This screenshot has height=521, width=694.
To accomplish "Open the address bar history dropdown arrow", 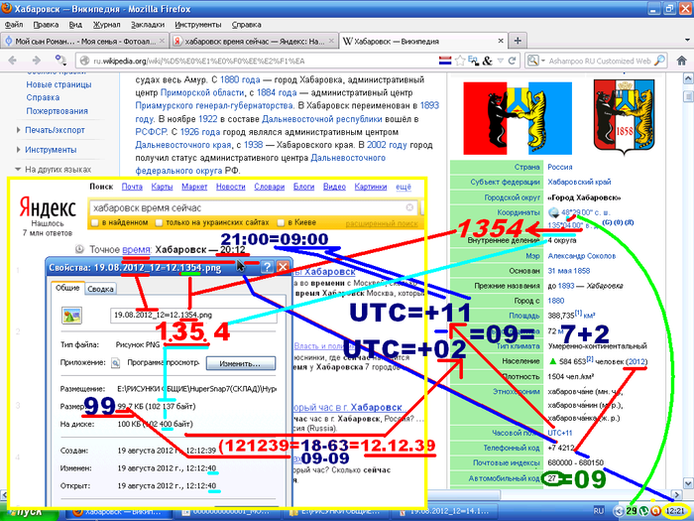I will [x=500, y=61].
